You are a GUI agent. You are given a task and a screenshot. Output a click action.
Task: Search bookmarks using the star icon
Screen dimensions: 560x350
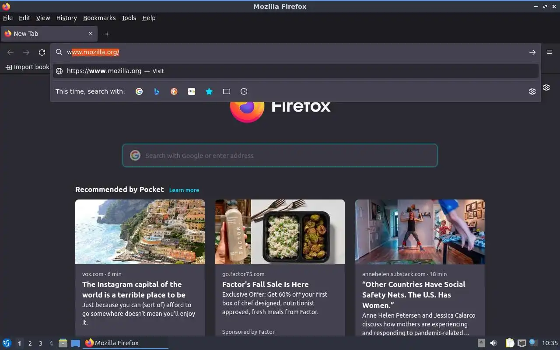pos(209,91)
